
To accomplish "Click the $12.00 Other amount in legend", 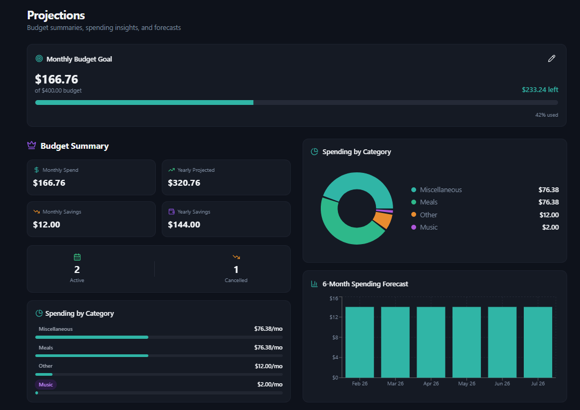I will [x=549, y=215].
